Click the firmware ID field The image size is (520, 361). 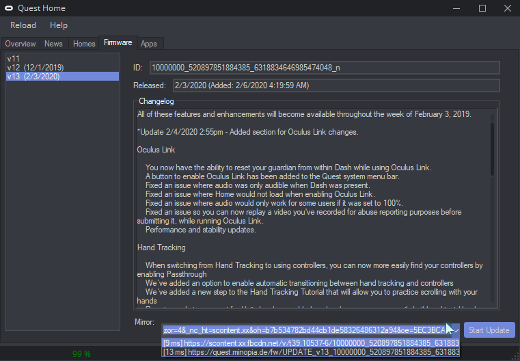(x=325, y=68)
